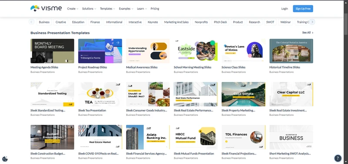Open Clear Capital LLC thumbnail

pyautogui.click(x=291, y=94)
